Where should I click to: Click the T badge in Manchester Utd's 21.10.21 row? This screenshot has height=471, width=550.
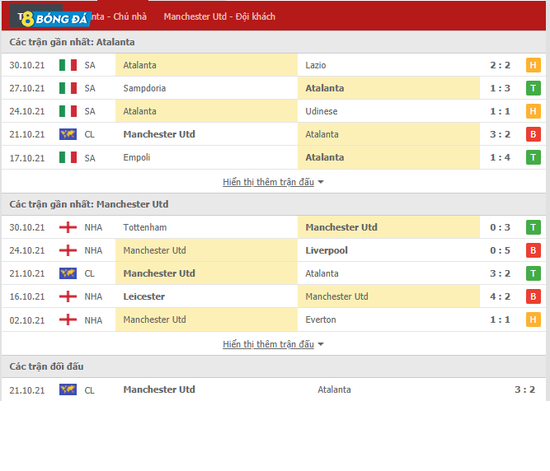click(x=533, y=273)
